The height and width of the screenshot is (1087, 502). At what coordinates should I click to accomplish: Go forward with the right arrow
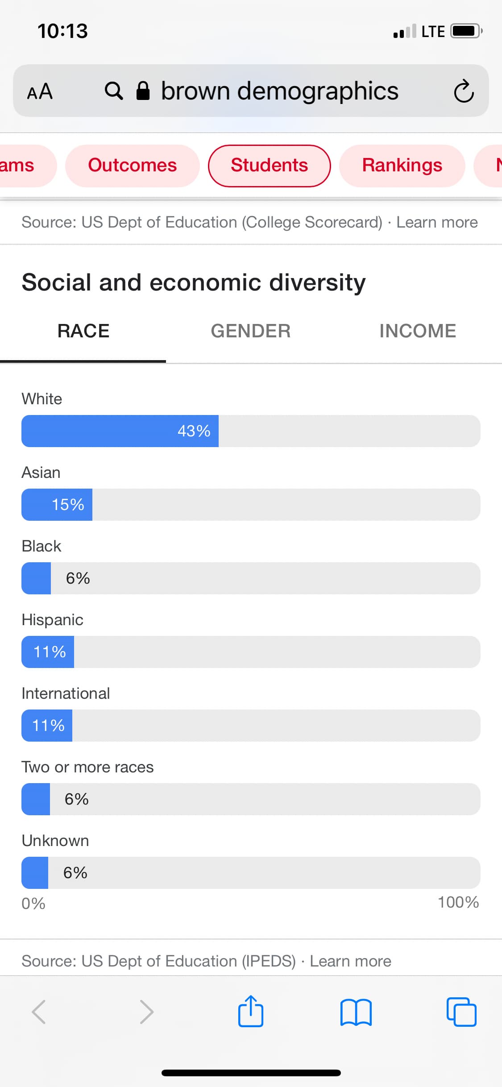146,1012
